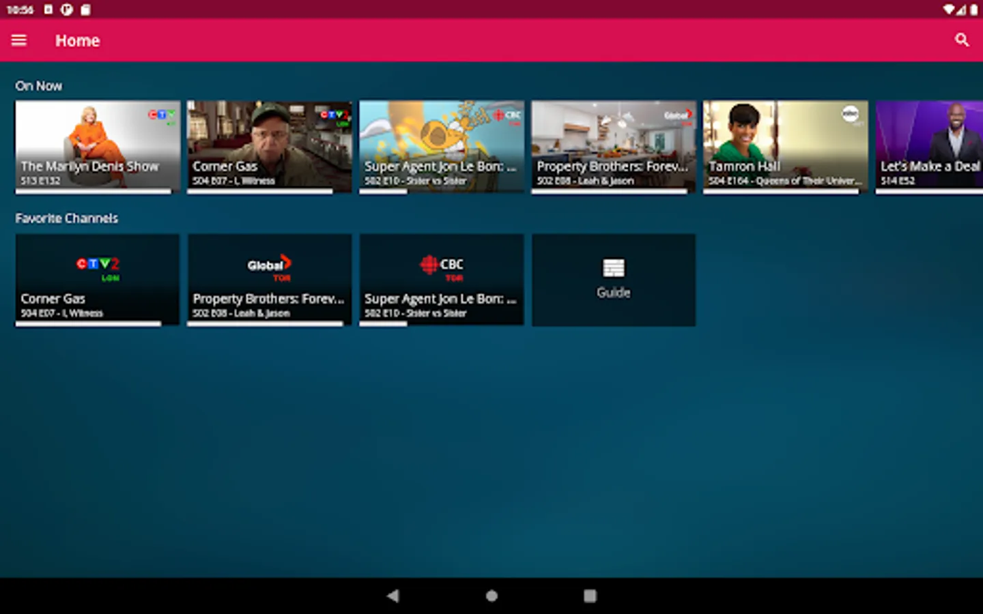Open search with the magnifier icon
The height and width of the screenshot is (614, 983).
coord(962,40)
